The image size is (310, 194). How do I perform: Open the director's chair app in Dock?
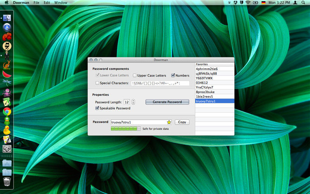[x=7, y=46]
